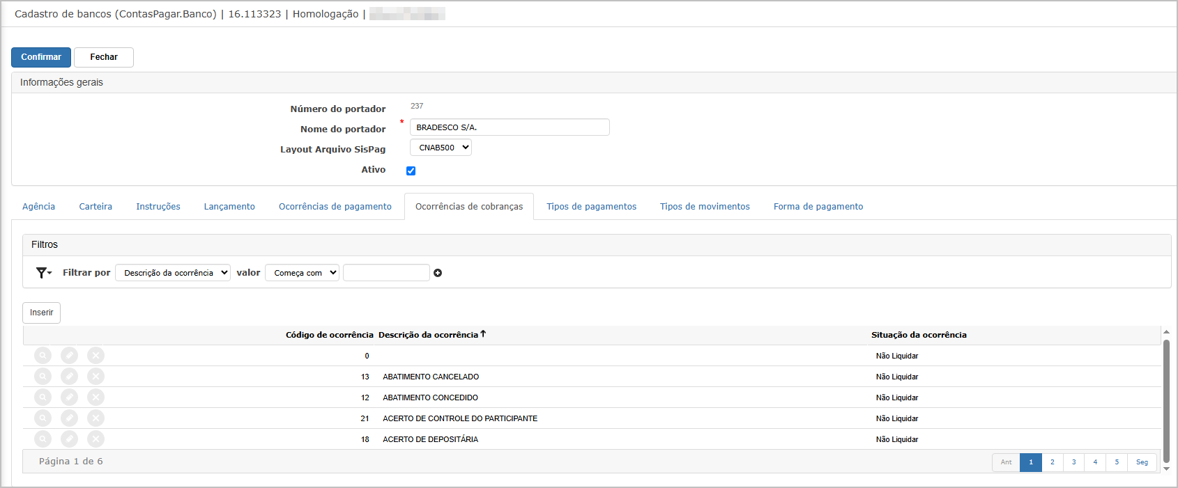This screenshot has height=488, width=1178.
Task: Click the edit pencil icon for ABATIMENTO CONCEDIDO row
Action: tap(69, 398)
